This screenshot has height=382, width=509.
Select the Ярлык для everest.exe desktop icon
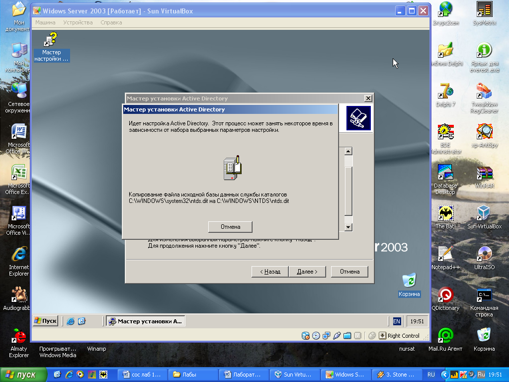click(x=484, y=58)
